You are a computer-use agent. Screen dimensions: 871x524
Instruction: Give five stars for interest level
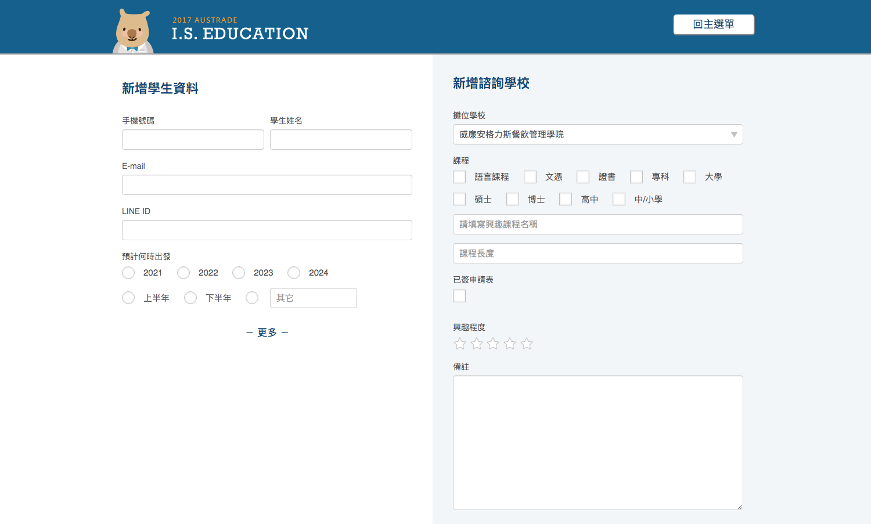527,344
